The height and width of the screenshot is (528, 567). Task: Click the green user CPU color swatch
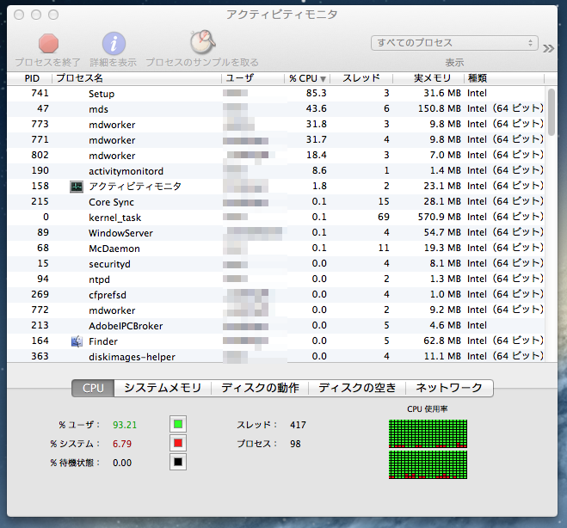[178, 424]
